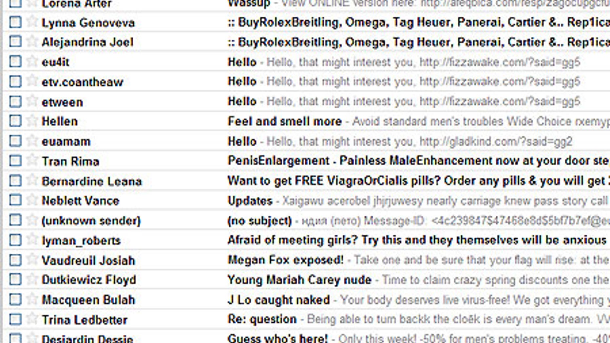Viewport: 610px width, 343px height.
Task: Select checkbox for Alejandrina Joel email
Action: pyautogui.click(x=15, y=42)
